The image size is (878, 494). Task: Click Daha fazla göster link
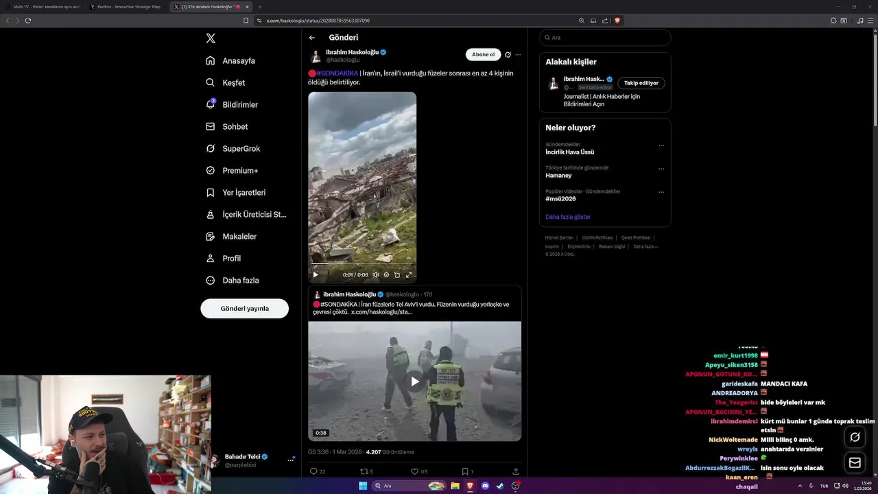point(568,217)
